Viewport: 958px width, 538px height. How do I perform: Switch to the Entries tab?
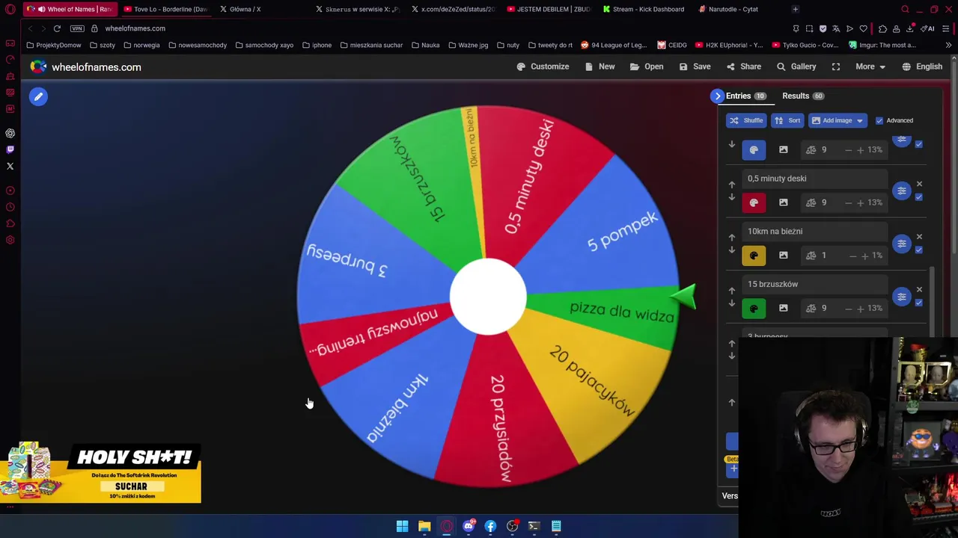pos(745,96)
